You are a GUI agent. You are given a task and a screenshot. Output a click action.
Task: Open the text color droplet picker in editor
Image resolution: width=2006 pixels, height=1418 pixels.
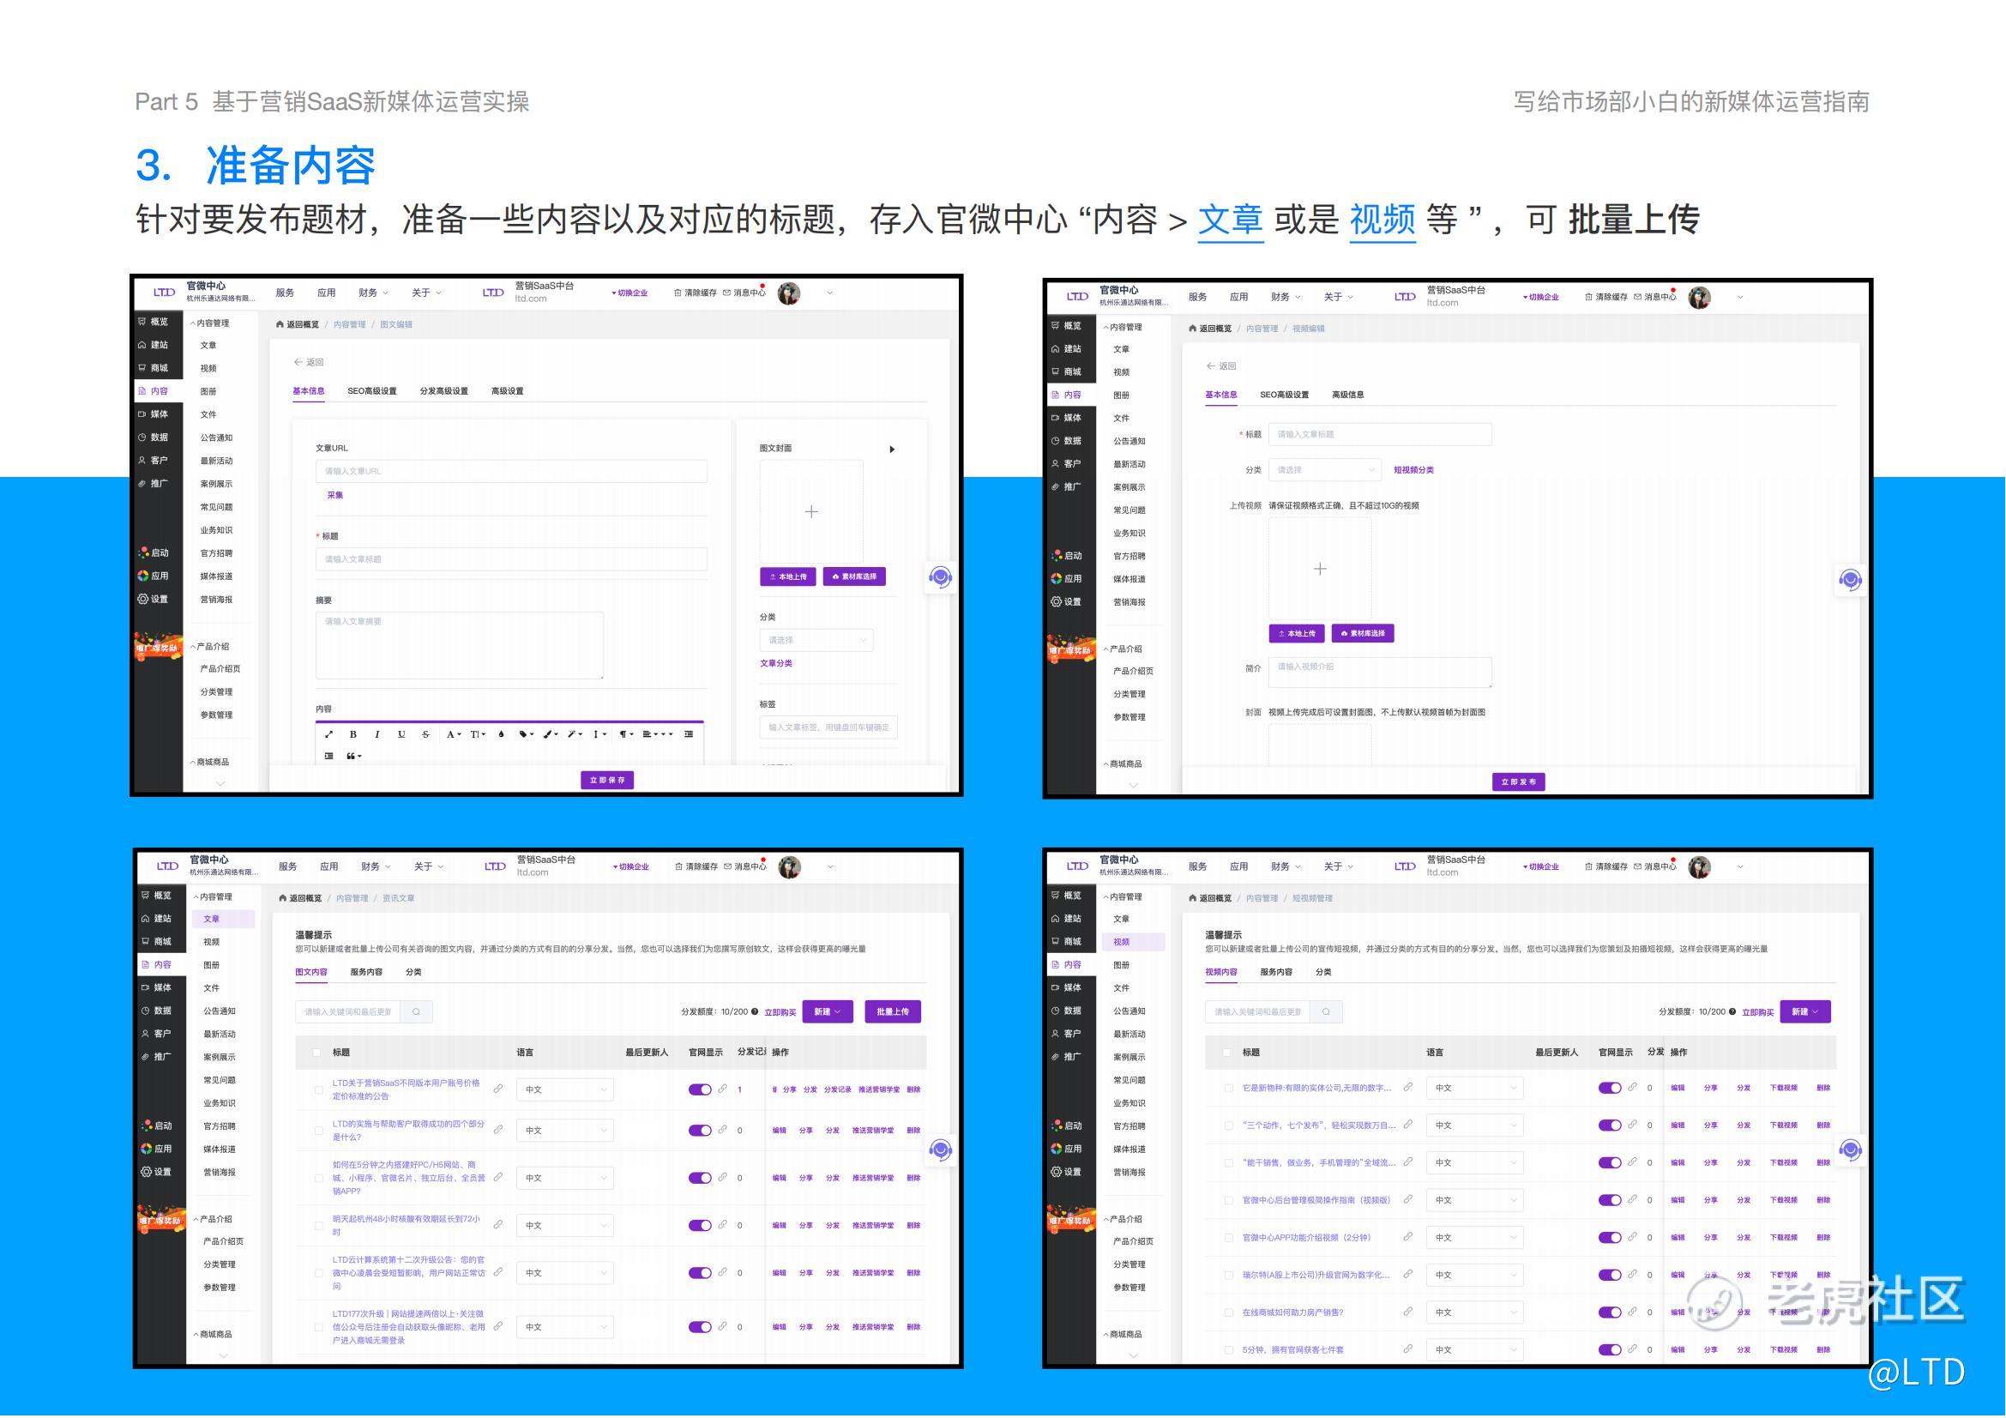click(x=502, y=735)
